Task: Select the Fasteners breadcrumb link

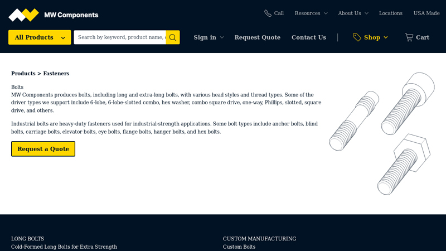Action: coord(56,74)
